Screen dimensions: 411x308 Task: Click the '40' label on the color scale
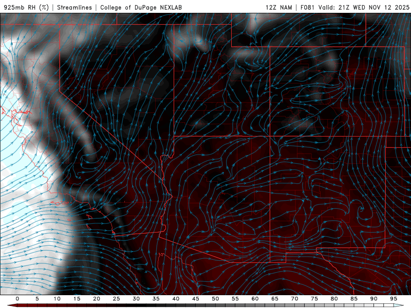point(176,299)
